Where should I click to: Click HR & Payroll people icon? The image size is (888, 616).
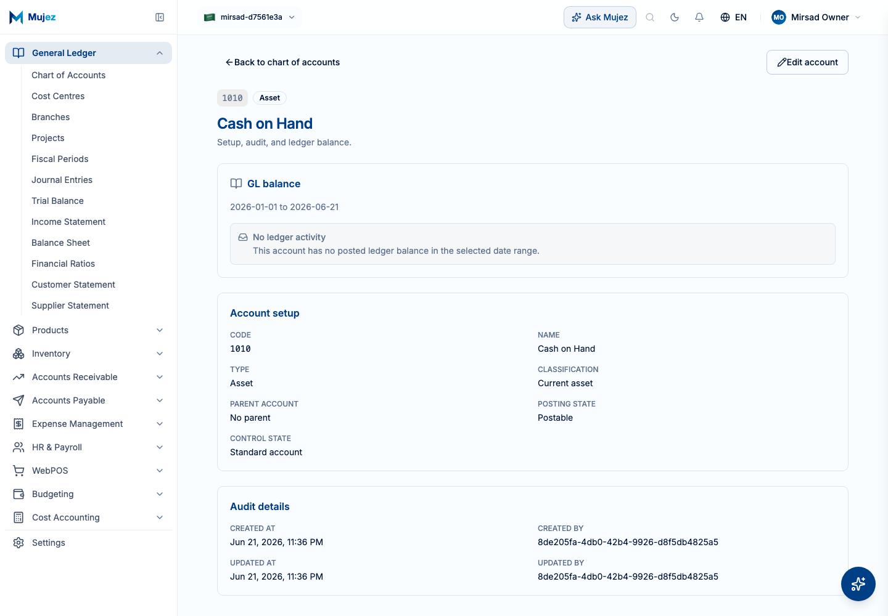pos(18,447)
